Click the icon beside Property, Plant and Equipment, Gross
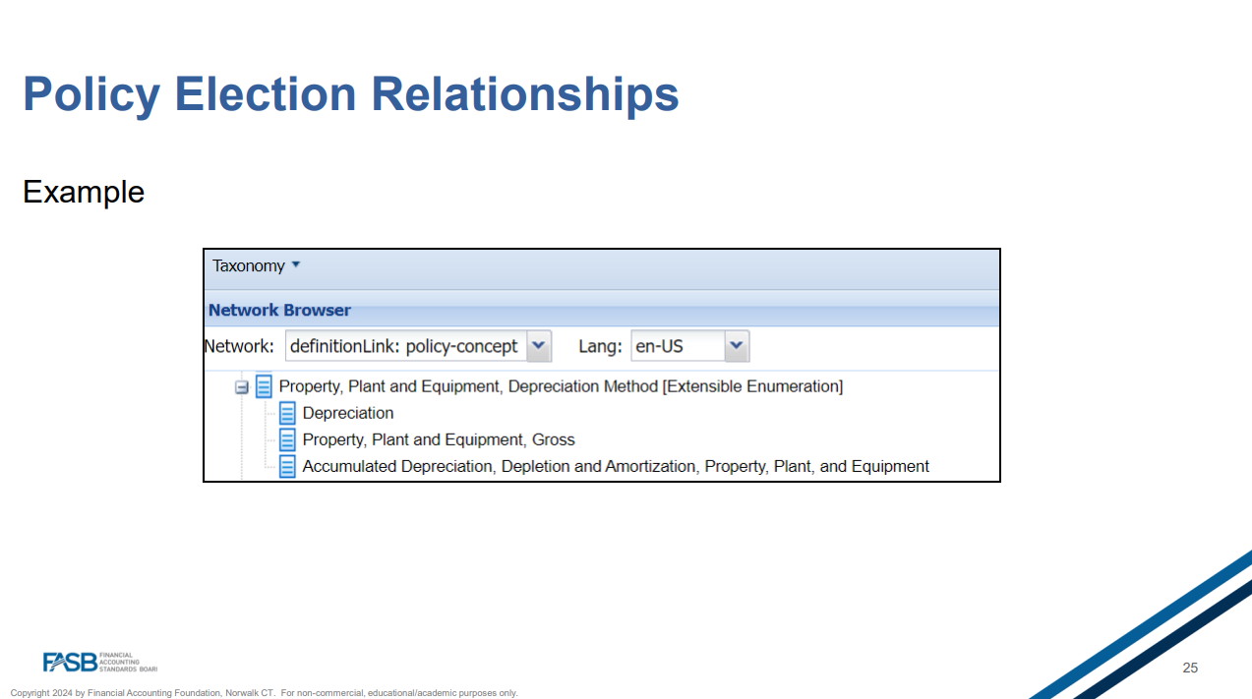The height and width of the screenshot is (699, 1252). (287, 439)
